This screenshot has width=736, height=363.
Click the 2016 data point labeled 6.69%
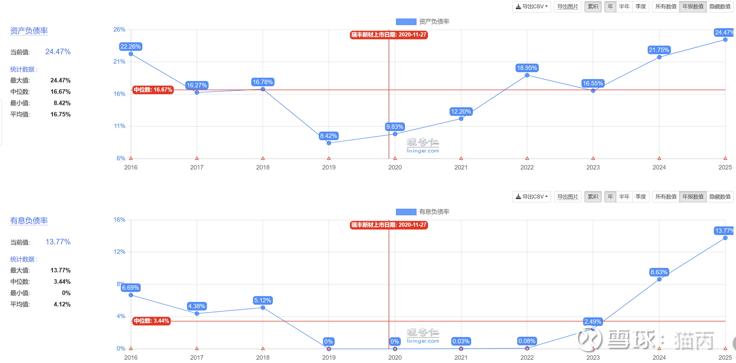tap(131, 295)
